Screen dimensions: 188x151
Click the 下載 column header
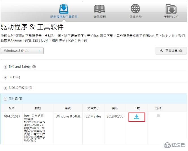tap(137, 108)
